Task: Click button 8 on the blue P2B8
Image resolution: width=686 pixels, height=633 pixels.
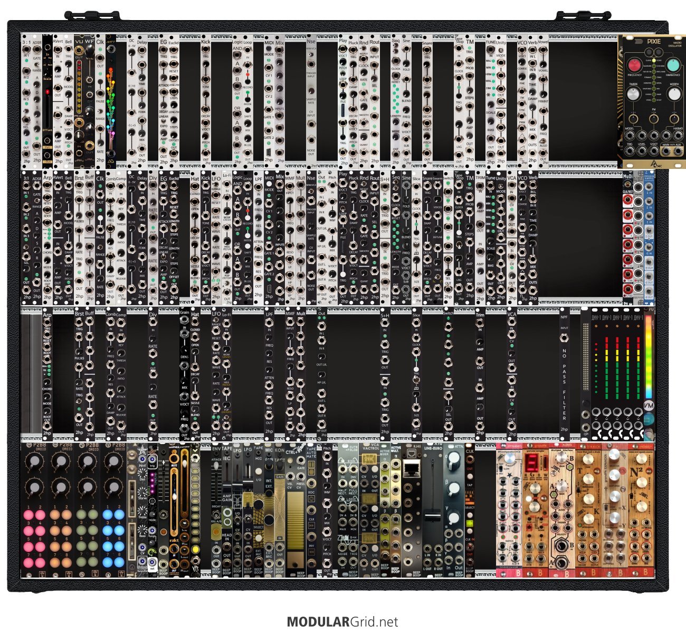Action: click(120, 562)
